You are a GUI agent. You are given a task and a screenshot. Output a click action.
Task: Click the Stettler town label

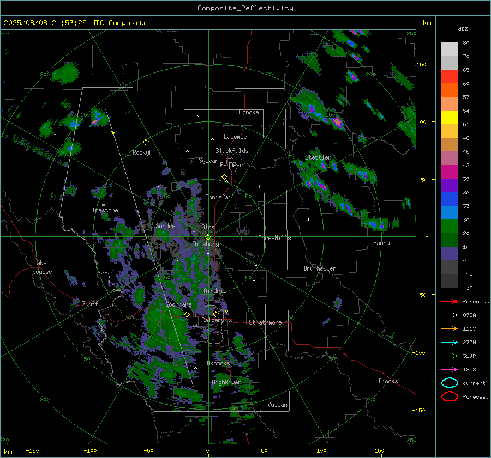tap(318, 157)
